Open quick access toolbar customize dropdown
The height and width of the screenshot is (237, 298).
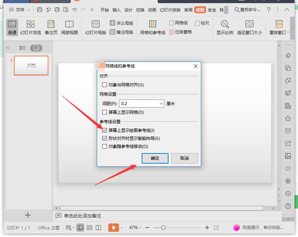92,10
